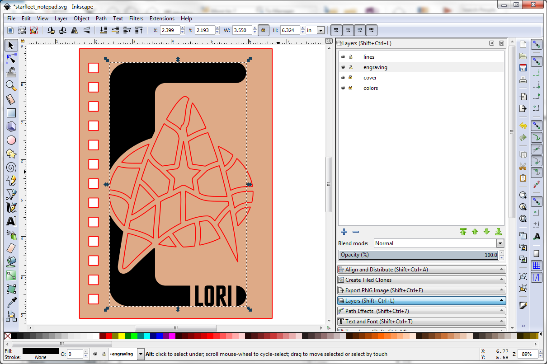Select the Ellipse circle tool
The width and height of the screenshot is (547, 364).
11,140
